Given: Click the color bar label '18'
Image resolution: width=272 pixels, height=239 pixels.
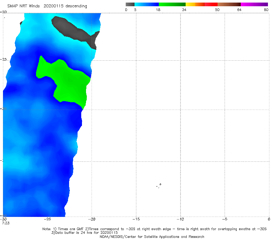Looking at the screenshot, I should pyautogui.click(x=158, y=10).
